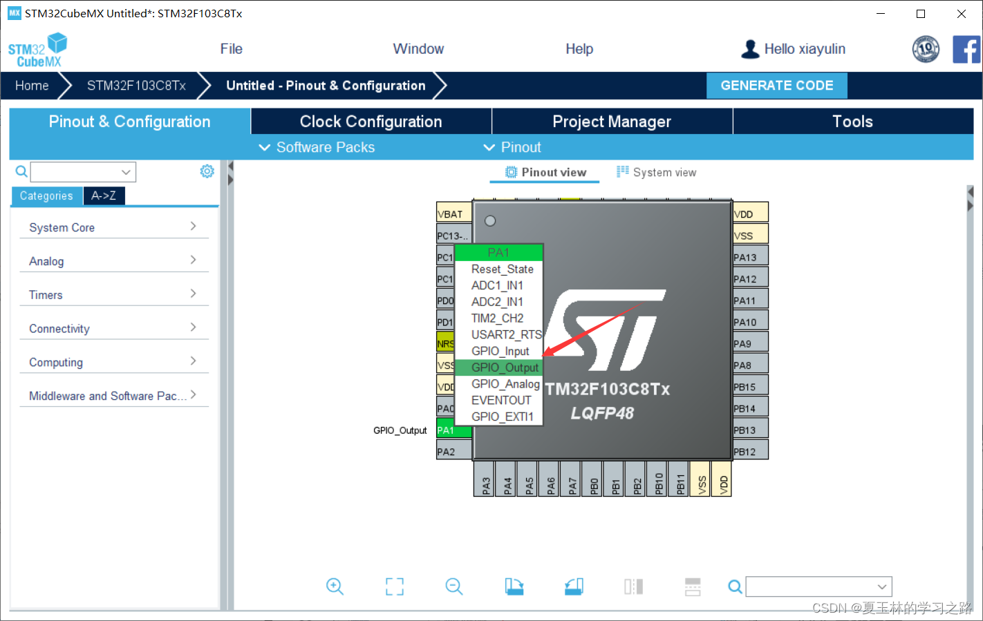Click the zoom in magnifier icon

tap(335, 586)
